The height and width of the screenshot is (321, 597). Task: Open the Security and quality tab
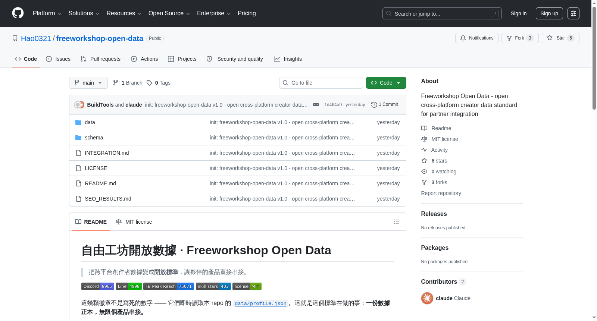coord(235,59)
